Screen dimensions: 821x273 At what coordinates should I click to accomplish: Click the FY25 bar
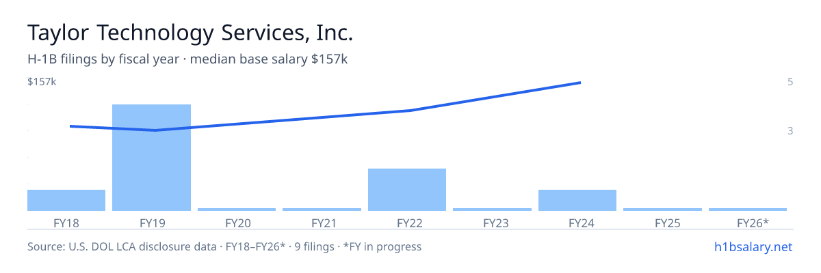pyautogui.click(x=662, y=210)
